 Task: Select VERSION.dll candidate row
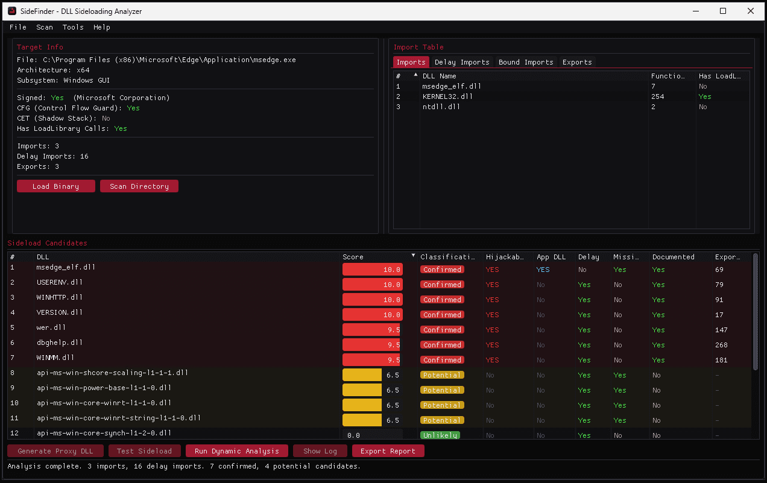tap(380, 315)
